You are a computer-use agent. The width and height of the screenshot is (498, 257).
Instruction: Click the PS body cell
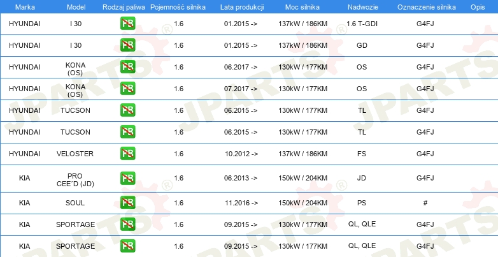point(362,203)
